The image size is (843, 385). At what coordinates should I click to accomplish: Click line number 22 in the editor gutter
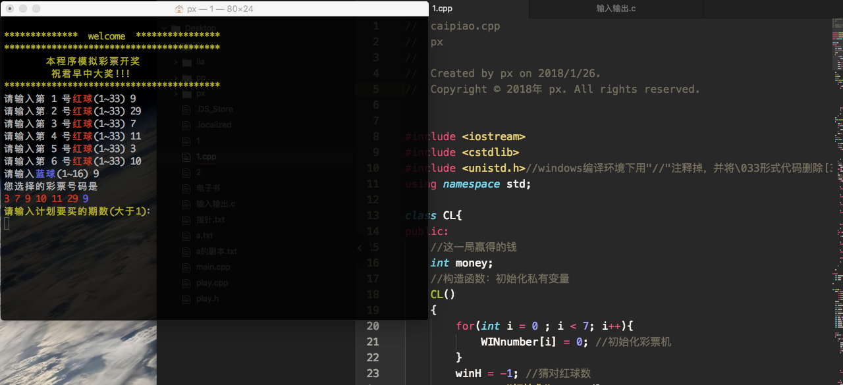click(373, 358)
